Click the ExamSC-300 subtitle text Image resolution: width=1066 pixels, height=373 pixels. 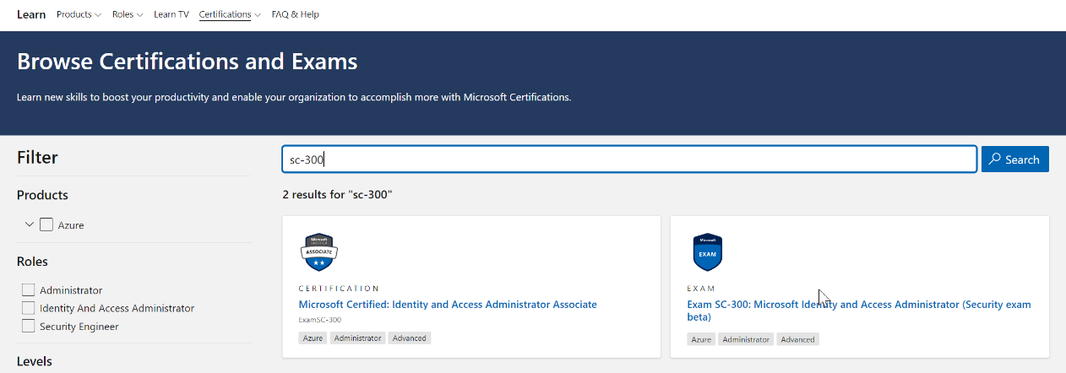pos(320,320)
